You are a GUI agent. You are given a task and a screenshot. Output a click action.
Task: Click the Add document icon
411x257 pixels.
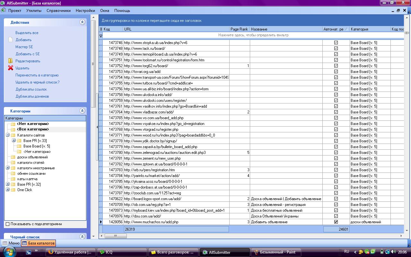coord(10,40)
